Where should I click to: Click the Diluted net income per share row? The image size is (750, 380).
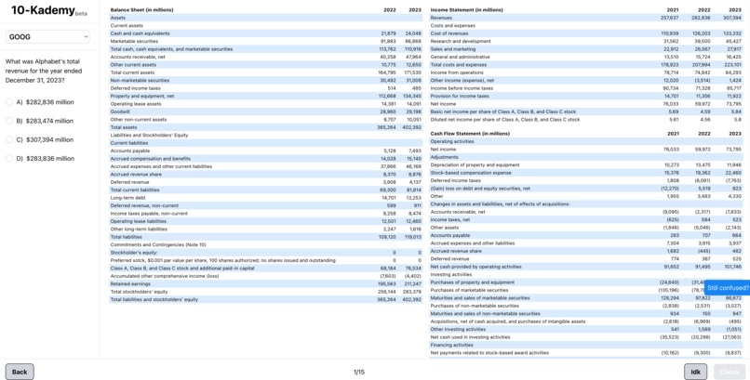point(586,119)
